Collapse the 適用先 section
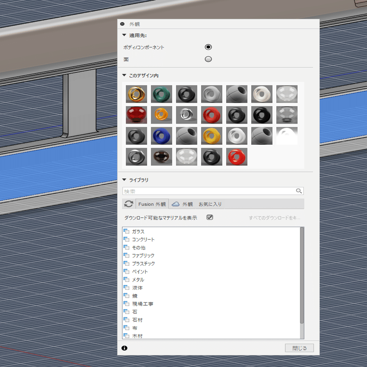 tap(124, 35)
